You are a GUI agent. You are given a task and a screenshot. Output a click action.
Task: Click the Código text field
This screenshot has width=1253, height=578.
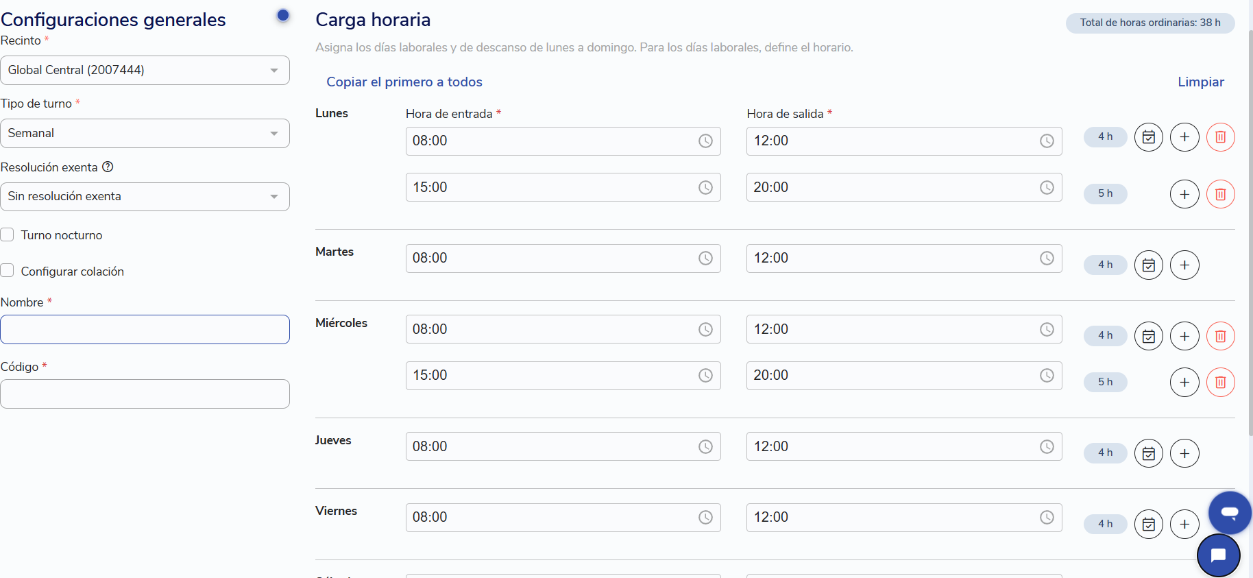(x=145, y=394)
